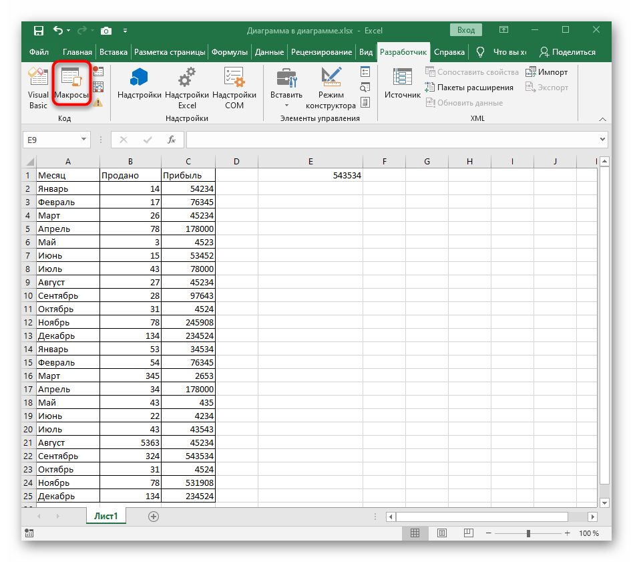This screenshot has height=562, width=633.
Task: Select column E header
Action: click(x=310, y=162)
